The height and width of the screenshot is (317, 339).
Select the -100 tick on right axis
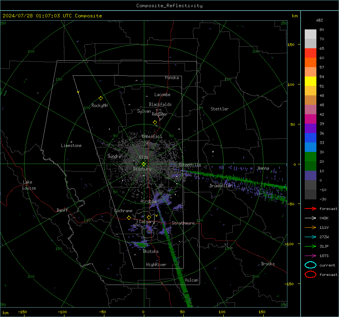coord(289,244)
